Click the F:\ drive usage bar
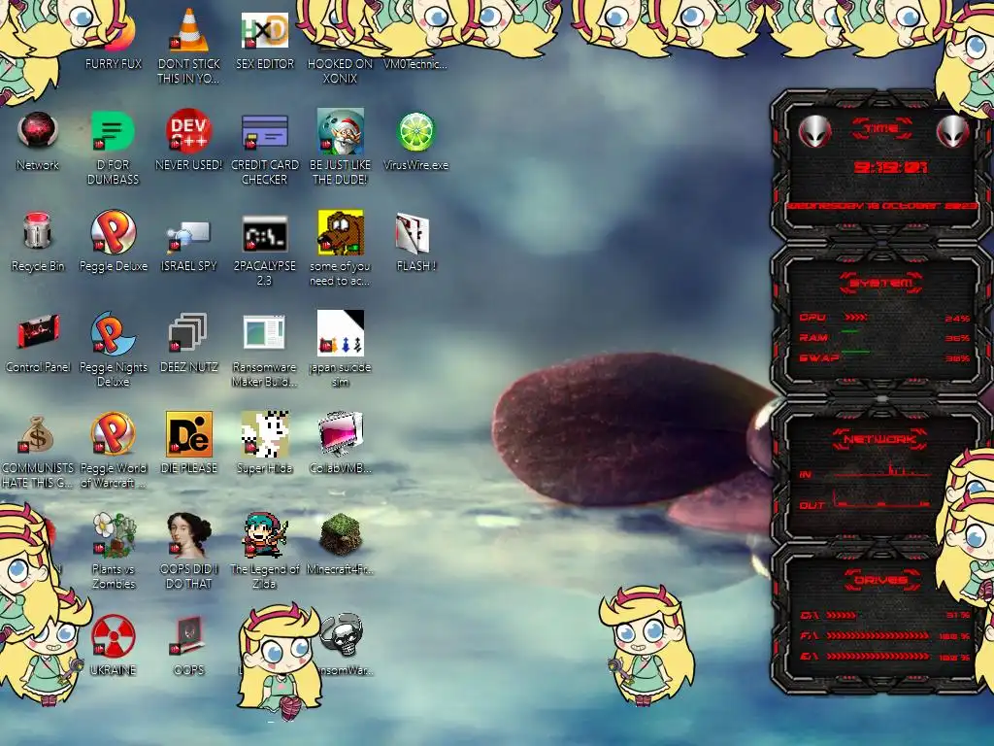The height and width of the screenshot is (746, 994). pos(878,635)
